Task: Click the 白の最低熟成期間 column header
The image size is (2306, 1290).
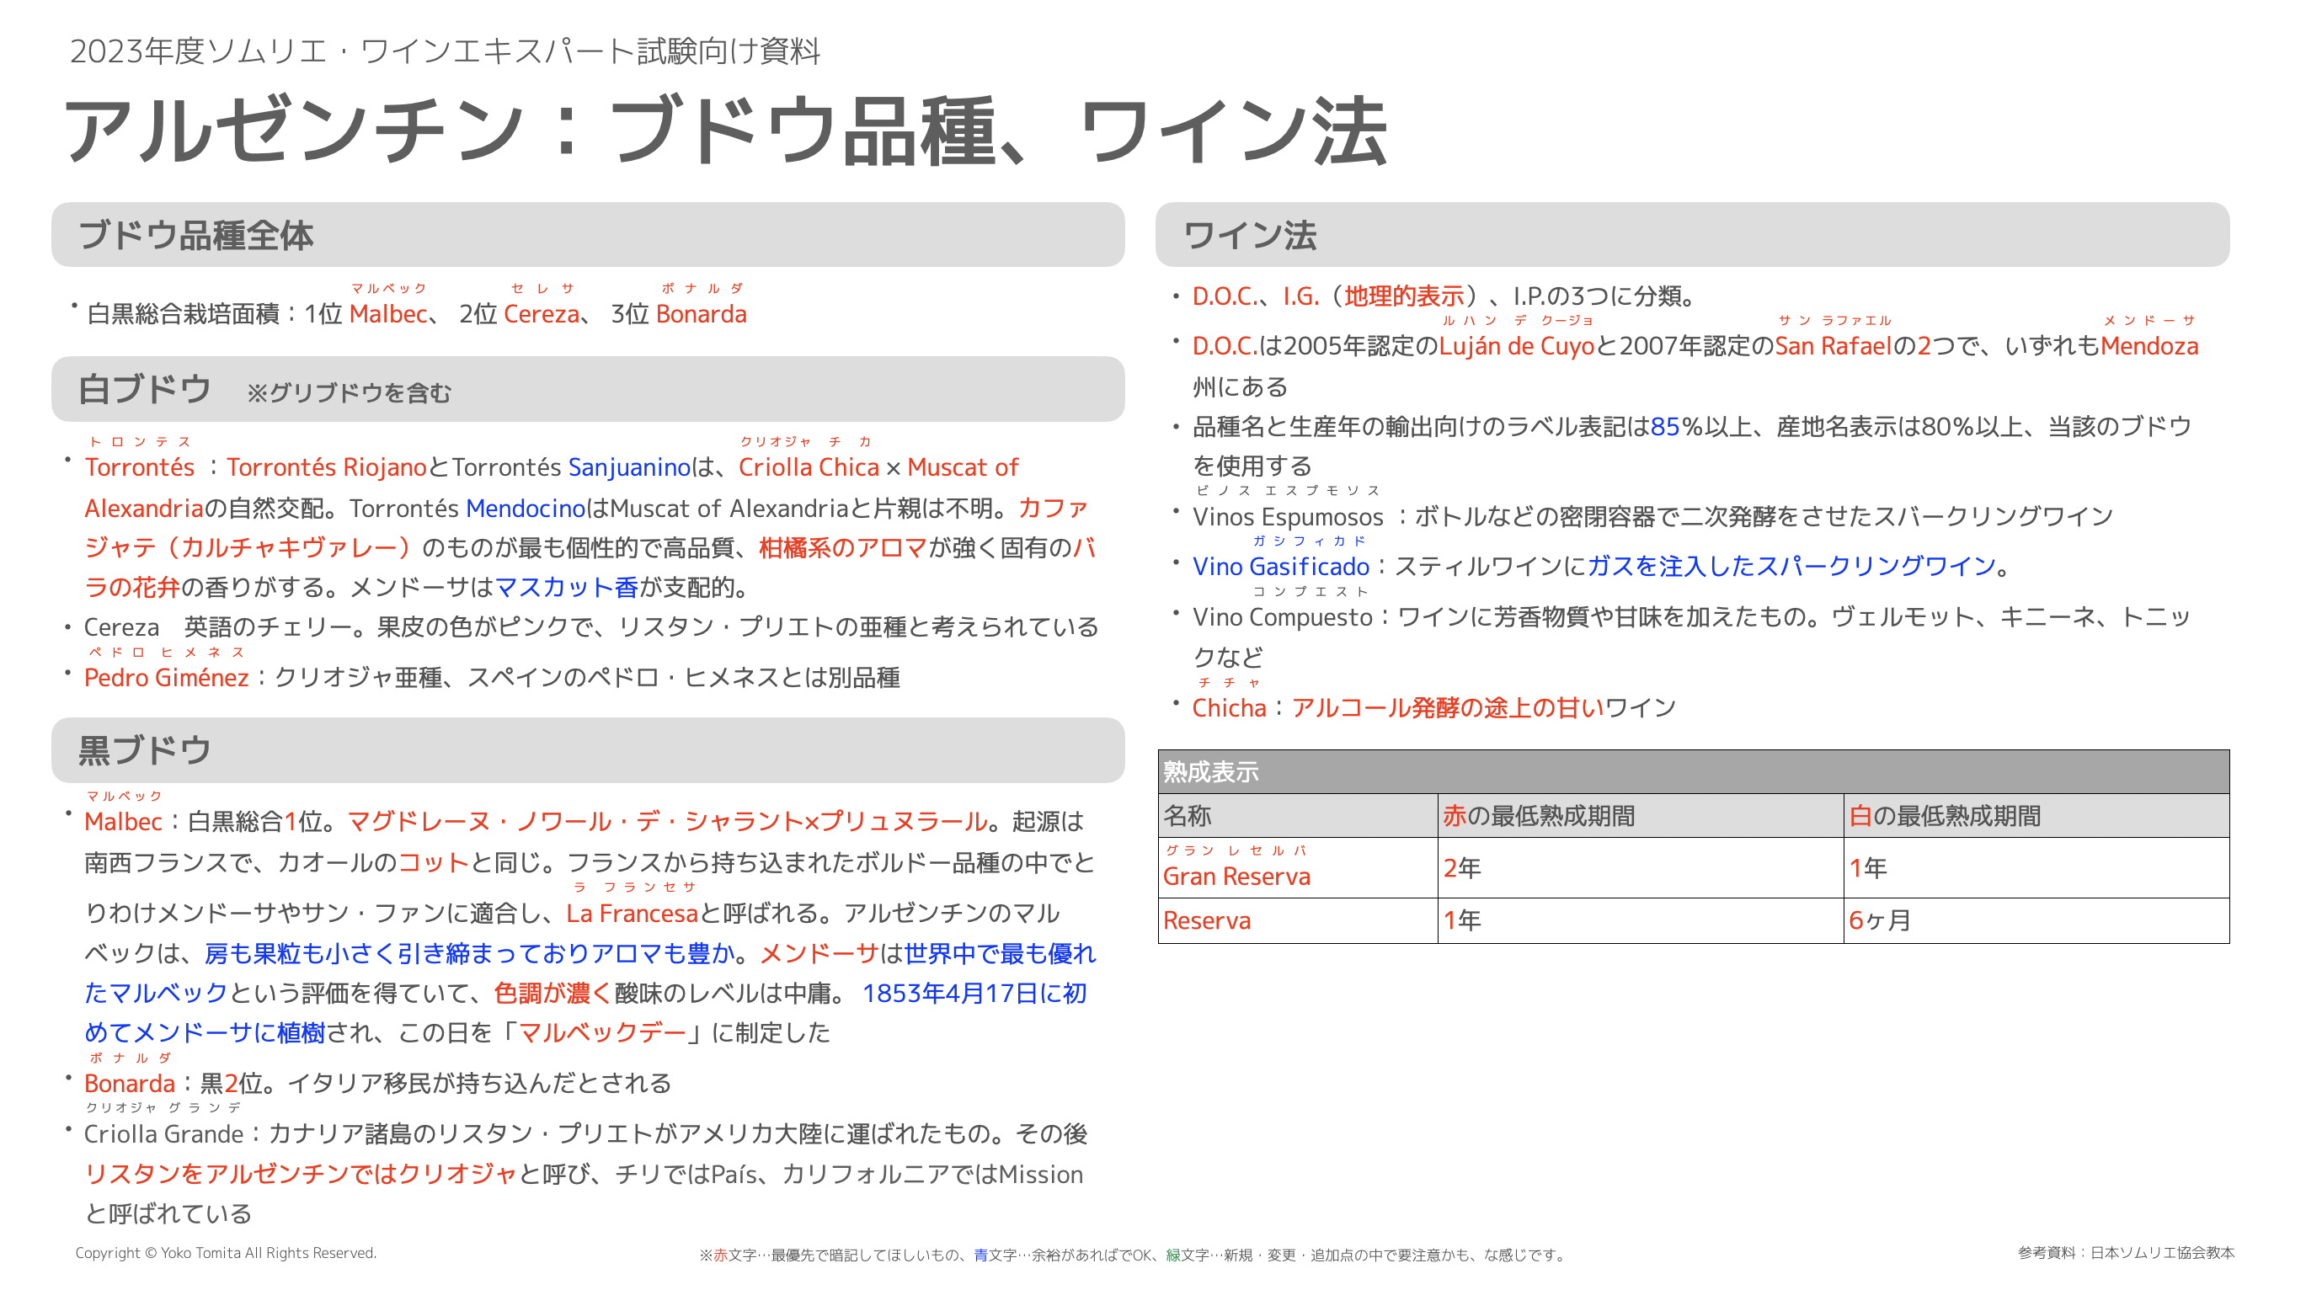Action: pyautogui.click(x=2036, y=816)
